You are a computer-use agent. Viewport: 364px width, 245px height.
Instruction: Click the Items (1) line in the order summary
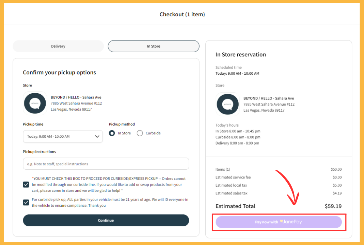coord(278,169)
